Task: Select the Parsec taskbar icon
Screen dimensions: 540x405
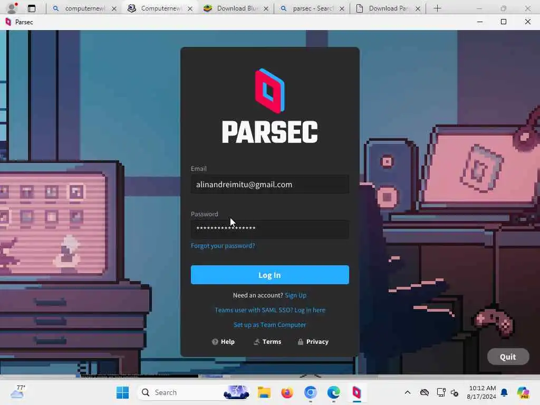Action: 357,392
